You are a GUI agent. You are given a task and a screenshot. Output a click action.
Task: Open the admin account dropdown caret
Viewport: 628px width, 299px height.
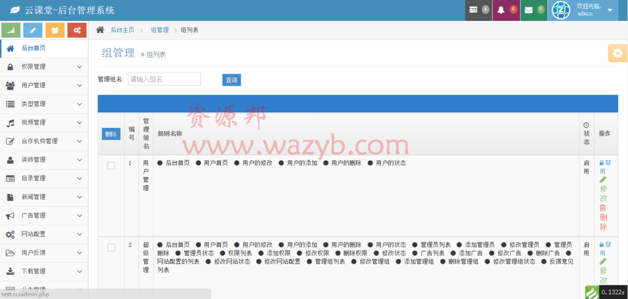610,10
